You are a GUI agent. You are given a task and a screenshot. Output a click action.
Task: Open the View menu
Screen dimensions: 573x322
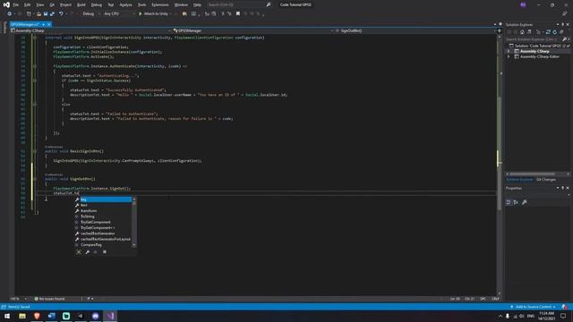click(x=39, y=4)
